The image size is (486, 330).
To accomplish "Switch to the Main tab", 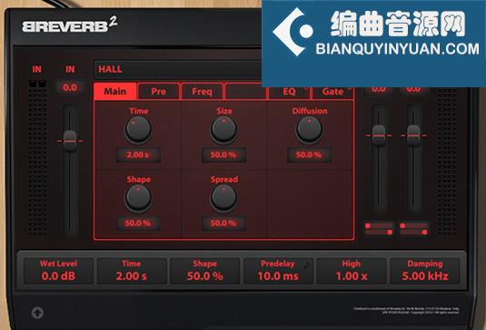I will [115, 92].
